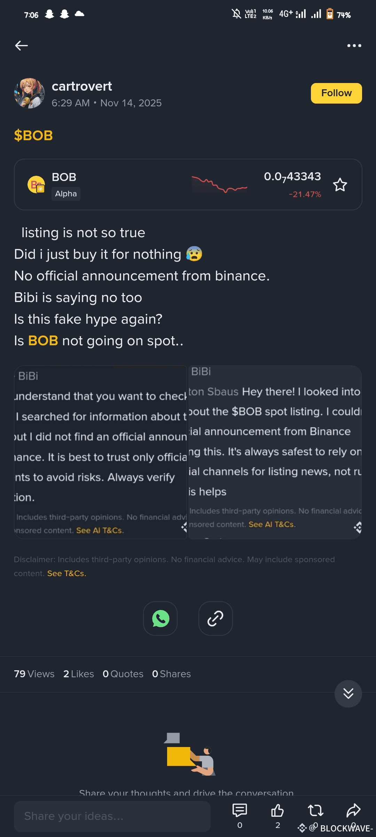Follow the user cartrovert

pyautogui.click(x=336, y=93)
